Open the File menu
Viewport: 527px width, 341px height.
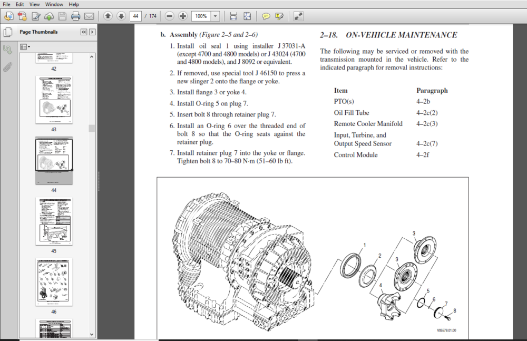6,4
